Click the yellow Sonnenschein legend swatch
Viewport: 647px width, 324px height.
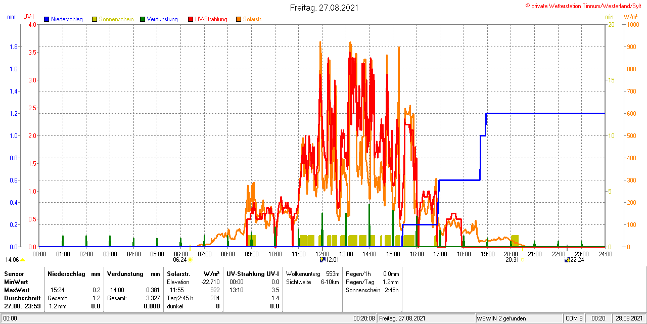[95, 19]
